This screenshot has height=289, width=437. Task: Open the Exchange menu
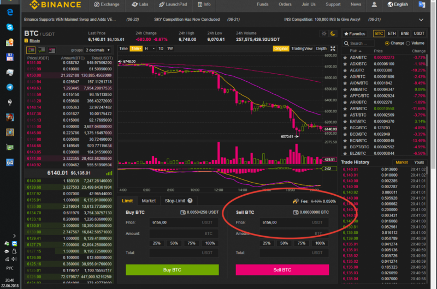click(x=107, y=4)
